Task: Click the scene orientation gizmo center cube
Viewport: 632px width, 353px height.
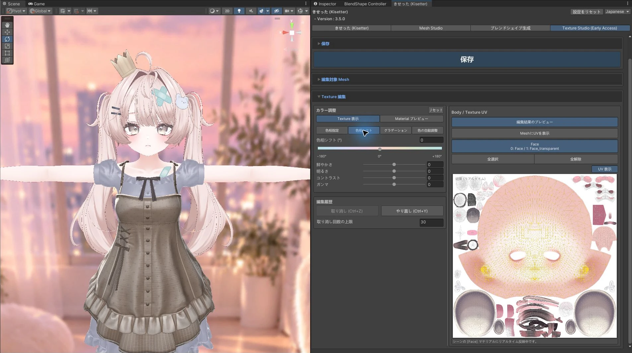Action: click(x=292, y=33)
